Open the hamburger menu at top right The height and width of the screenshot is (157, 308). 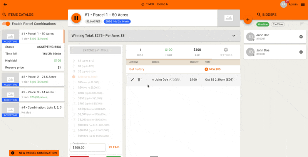pyautogui.click(x=302, y=4)
